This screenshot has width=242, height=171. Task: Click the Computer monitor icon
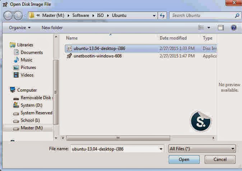click(x=13, y=90)
